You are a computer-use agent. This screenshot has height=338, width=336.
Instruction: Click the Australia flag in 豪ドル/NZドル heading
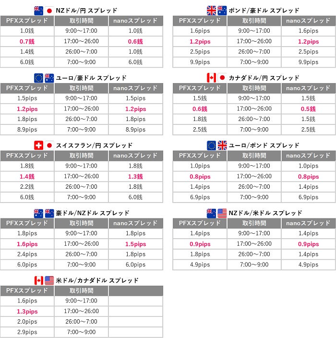[38, 213]
